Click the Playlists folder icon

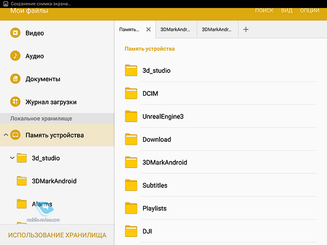click(131, 208)
